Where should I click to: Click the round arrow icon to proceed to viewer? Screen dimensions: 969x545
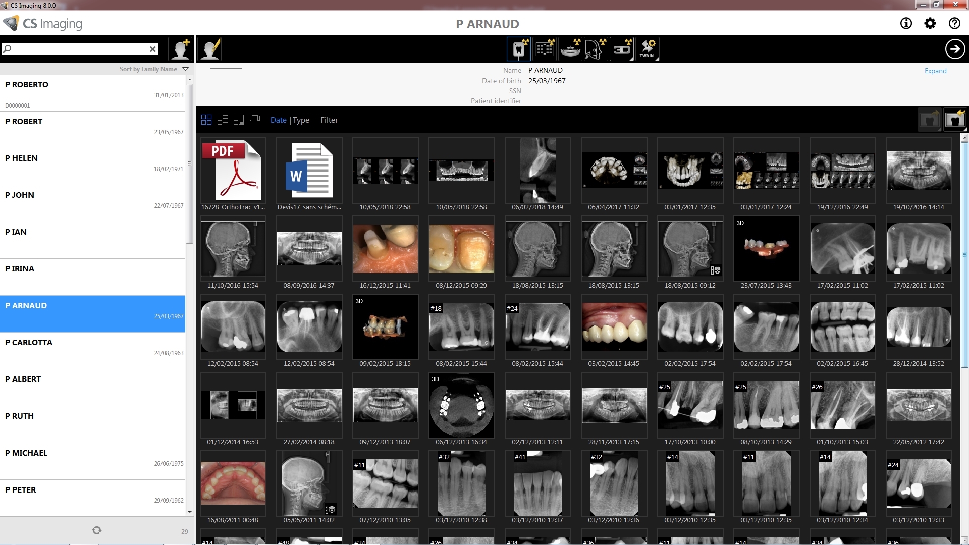tap(955, 49)
